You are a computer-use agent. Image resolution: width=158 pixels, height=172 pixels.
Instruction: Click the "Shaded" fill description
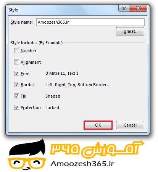tap(53, 96)
